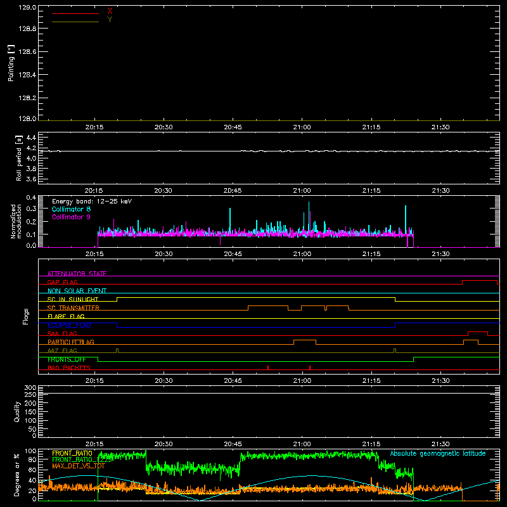
Task: Select the magenta Collimator 9 legend label
Action: point(71,217)
